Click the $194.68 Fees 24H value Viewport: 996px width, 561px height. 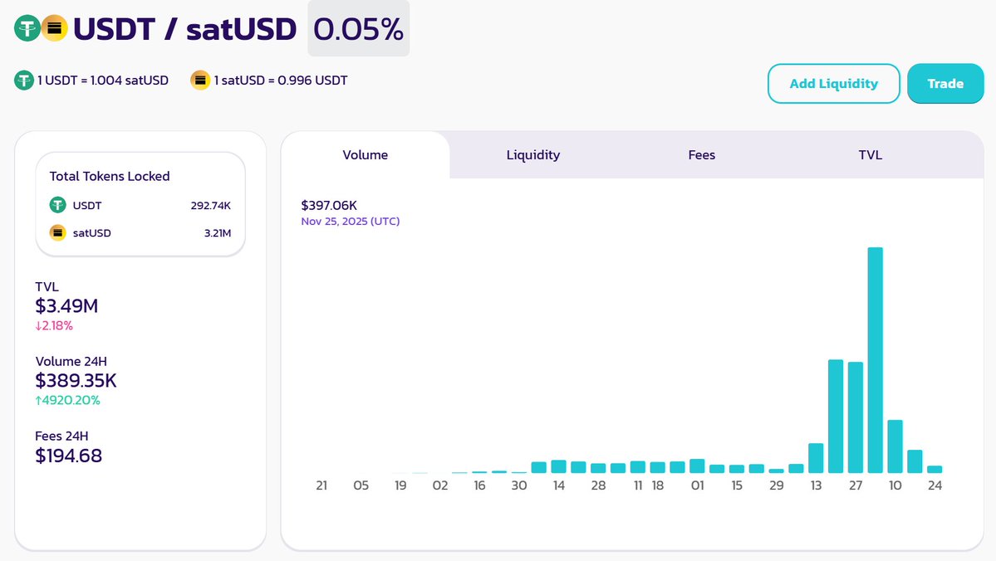coord(69,456)
